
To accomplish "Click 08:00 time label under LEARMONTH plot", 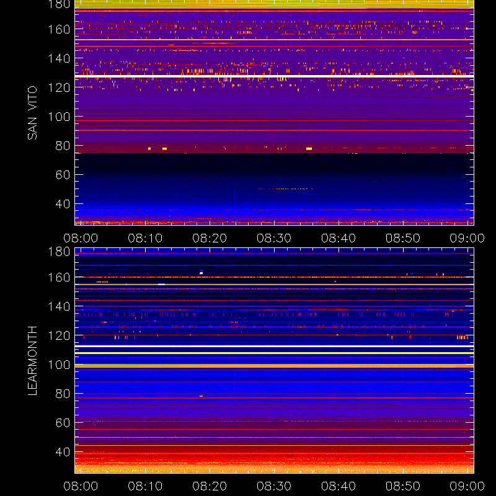I will pyautogui.click(x=81, y=486).
